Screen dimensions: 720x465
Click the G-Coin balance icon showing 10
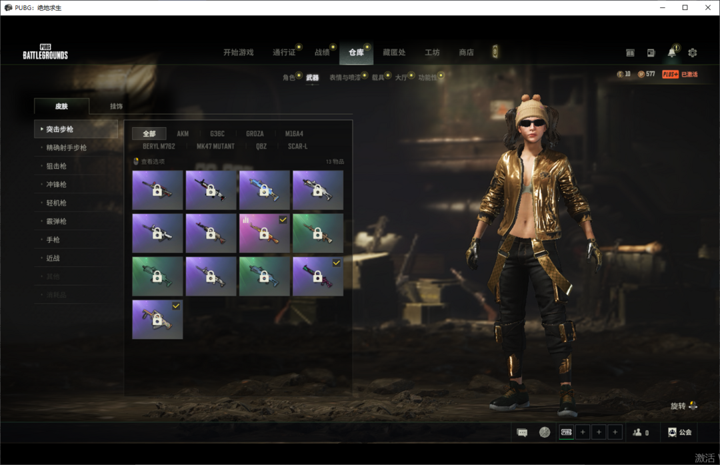point(620,74)
